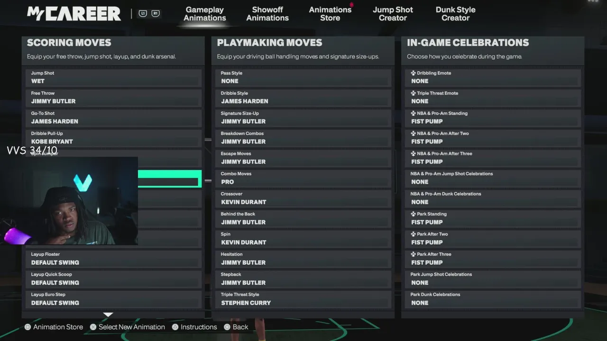
Task: Select the Behind the Back row
Action: click(x=303, y=218)
